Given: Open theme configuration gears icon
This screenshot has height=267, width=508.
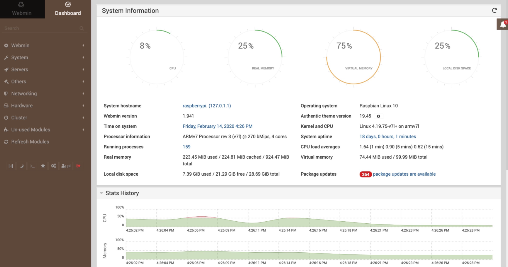Looking at the screenshot, I should [53, 166].
